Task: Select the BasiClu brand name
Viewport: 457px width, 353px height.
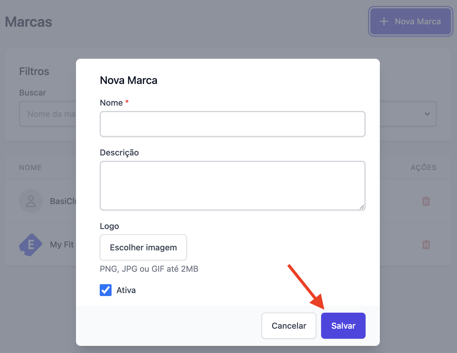Action: point(63,201)
